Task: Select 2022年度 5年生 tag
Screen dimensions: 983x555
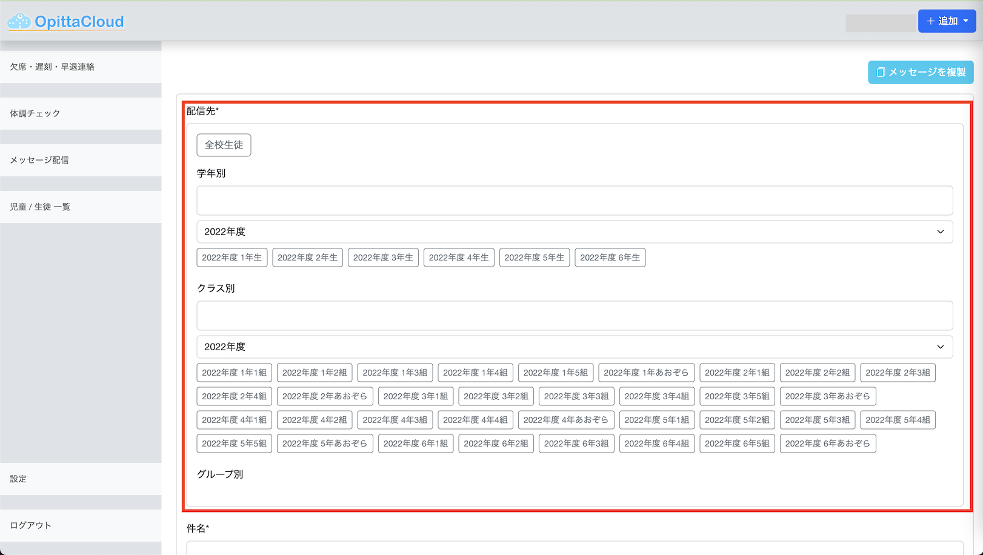Action: [x=535, y=258]
